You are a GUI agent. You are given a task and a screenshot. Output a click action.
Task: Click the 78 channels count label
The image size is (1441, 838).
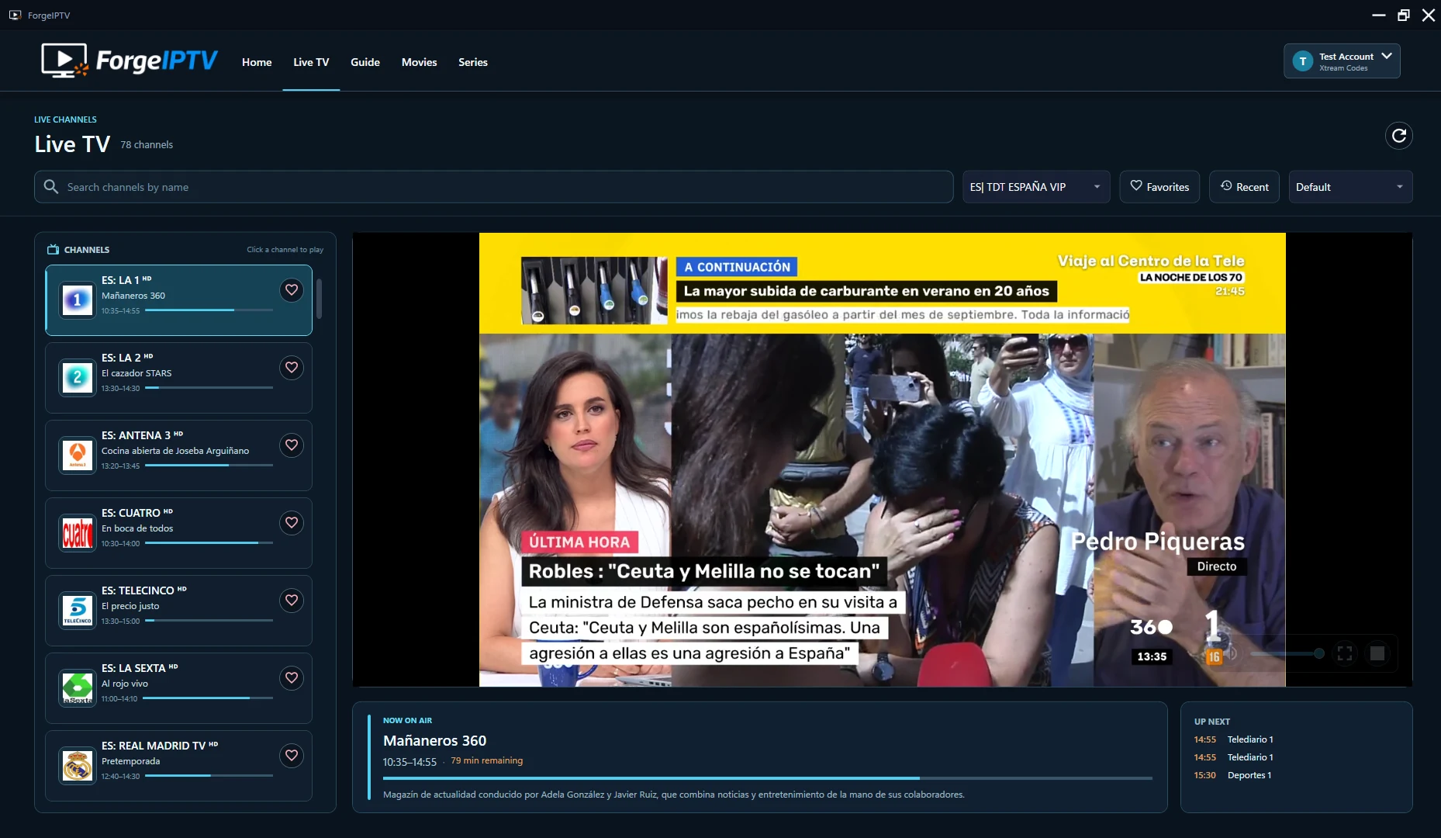pos(147,144)
